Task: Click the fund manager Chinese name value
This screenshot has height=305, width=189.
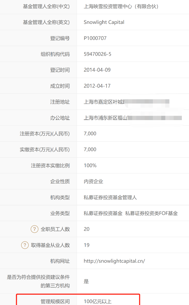Action: 121,6
